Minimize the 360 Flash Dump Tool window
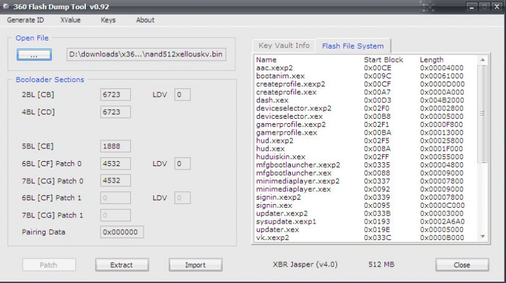 pyautogui.click(x=472, y=7)
